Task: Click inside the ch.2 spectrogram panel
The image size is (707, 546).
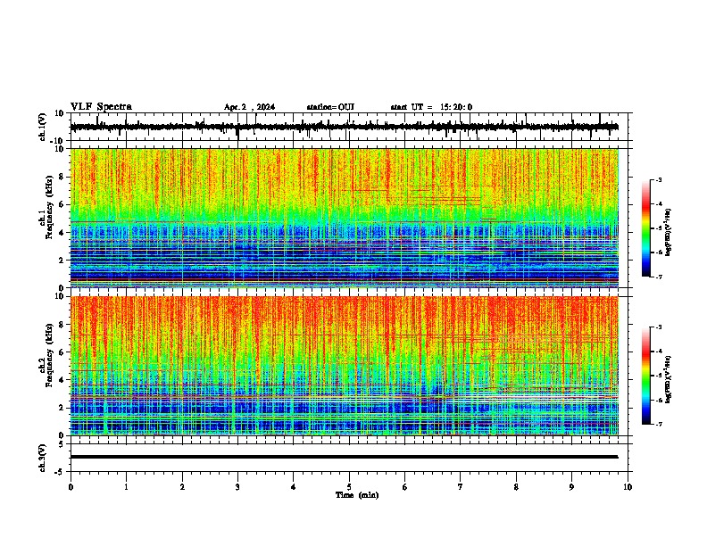Action: pyautogui.click(x=345, y=366)
